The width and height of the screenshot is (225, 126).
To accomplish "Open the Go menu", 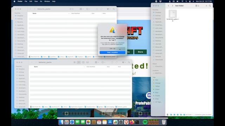I will [41, 1].
